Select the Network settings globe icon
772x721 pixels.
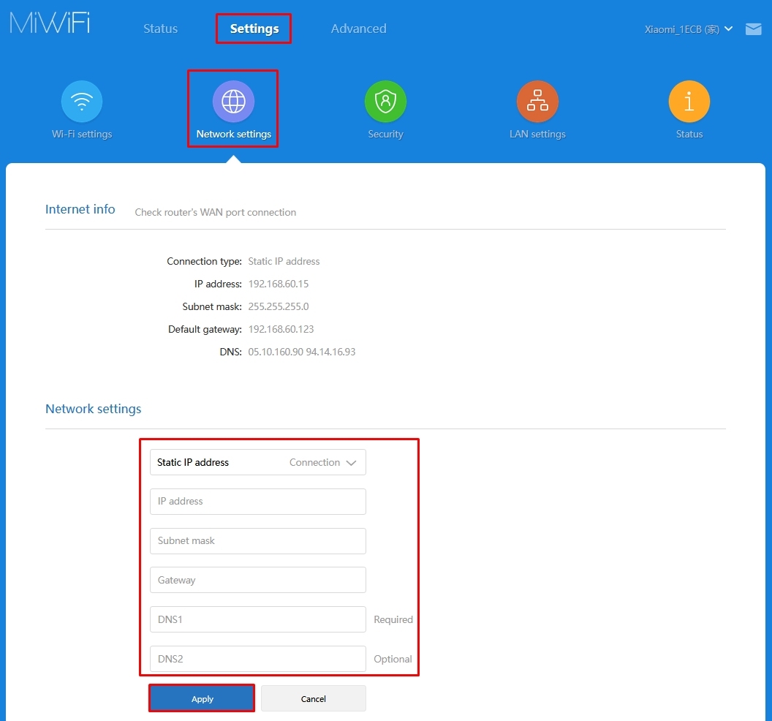click(x=233, y=102)
